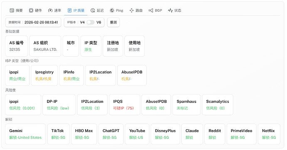
Task: Go to the 延迟 tab
Action: (x=97, y=10)
